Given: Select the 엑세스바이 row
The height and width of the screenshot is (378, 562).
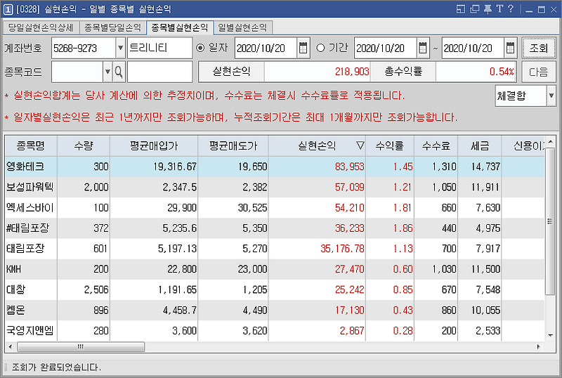Looking at the screenshot, I should tap(275, 207).
